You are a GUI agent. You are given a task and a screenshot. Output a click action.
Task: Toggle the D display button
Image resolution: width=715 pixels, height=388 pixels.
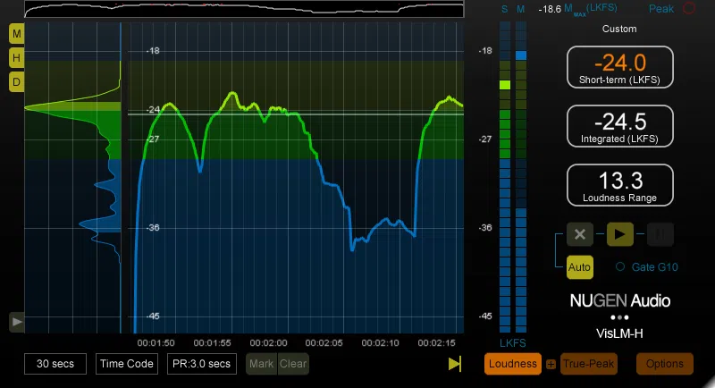tap(16, 82)
